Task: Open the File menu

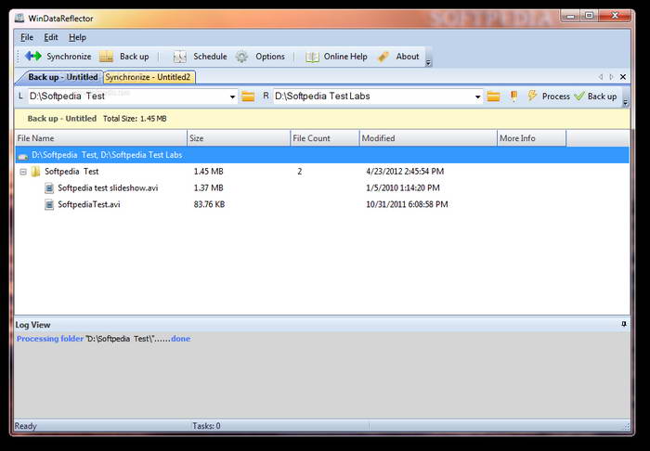Action: (x=27, y=37)
